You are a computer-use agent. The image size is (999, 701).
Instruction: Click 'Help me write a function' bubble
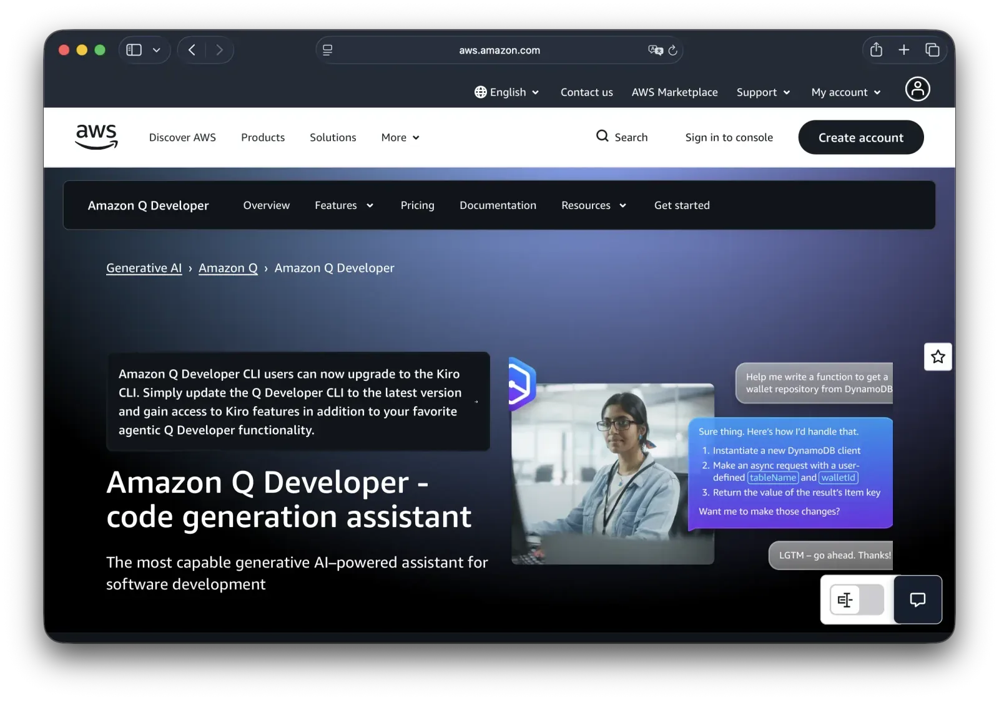[x=814, y=383]
